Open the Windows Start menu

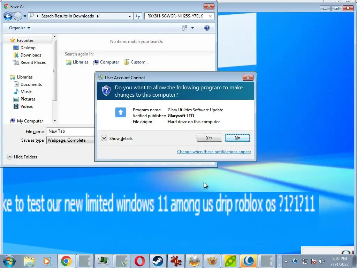9,261
